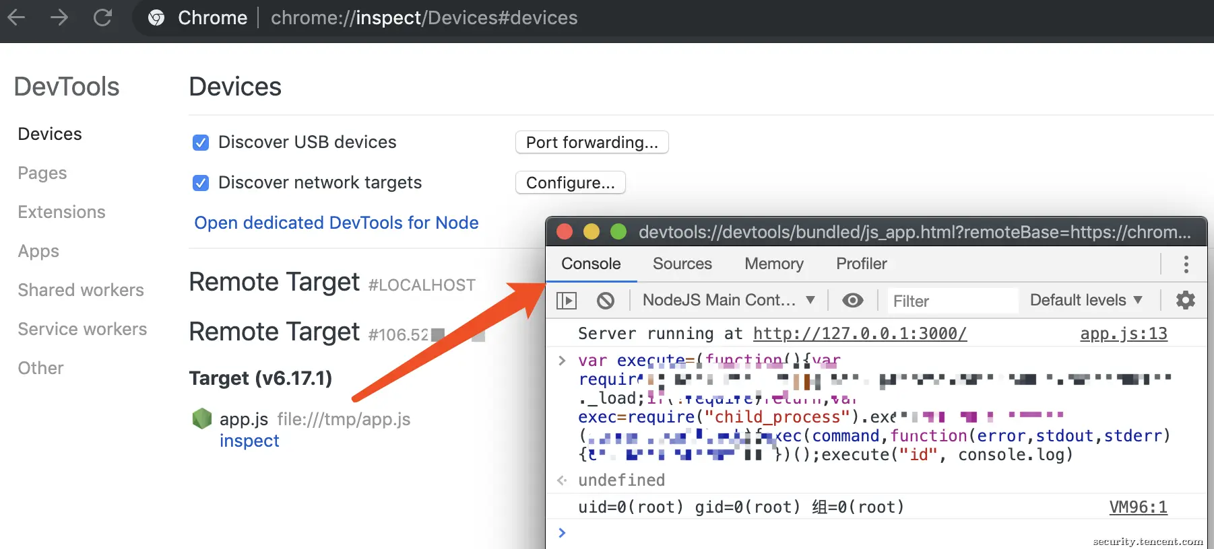This screenshot has height=549, width=1214.
Task: Open console settings gear icon
Action: tap(1186, 300)
